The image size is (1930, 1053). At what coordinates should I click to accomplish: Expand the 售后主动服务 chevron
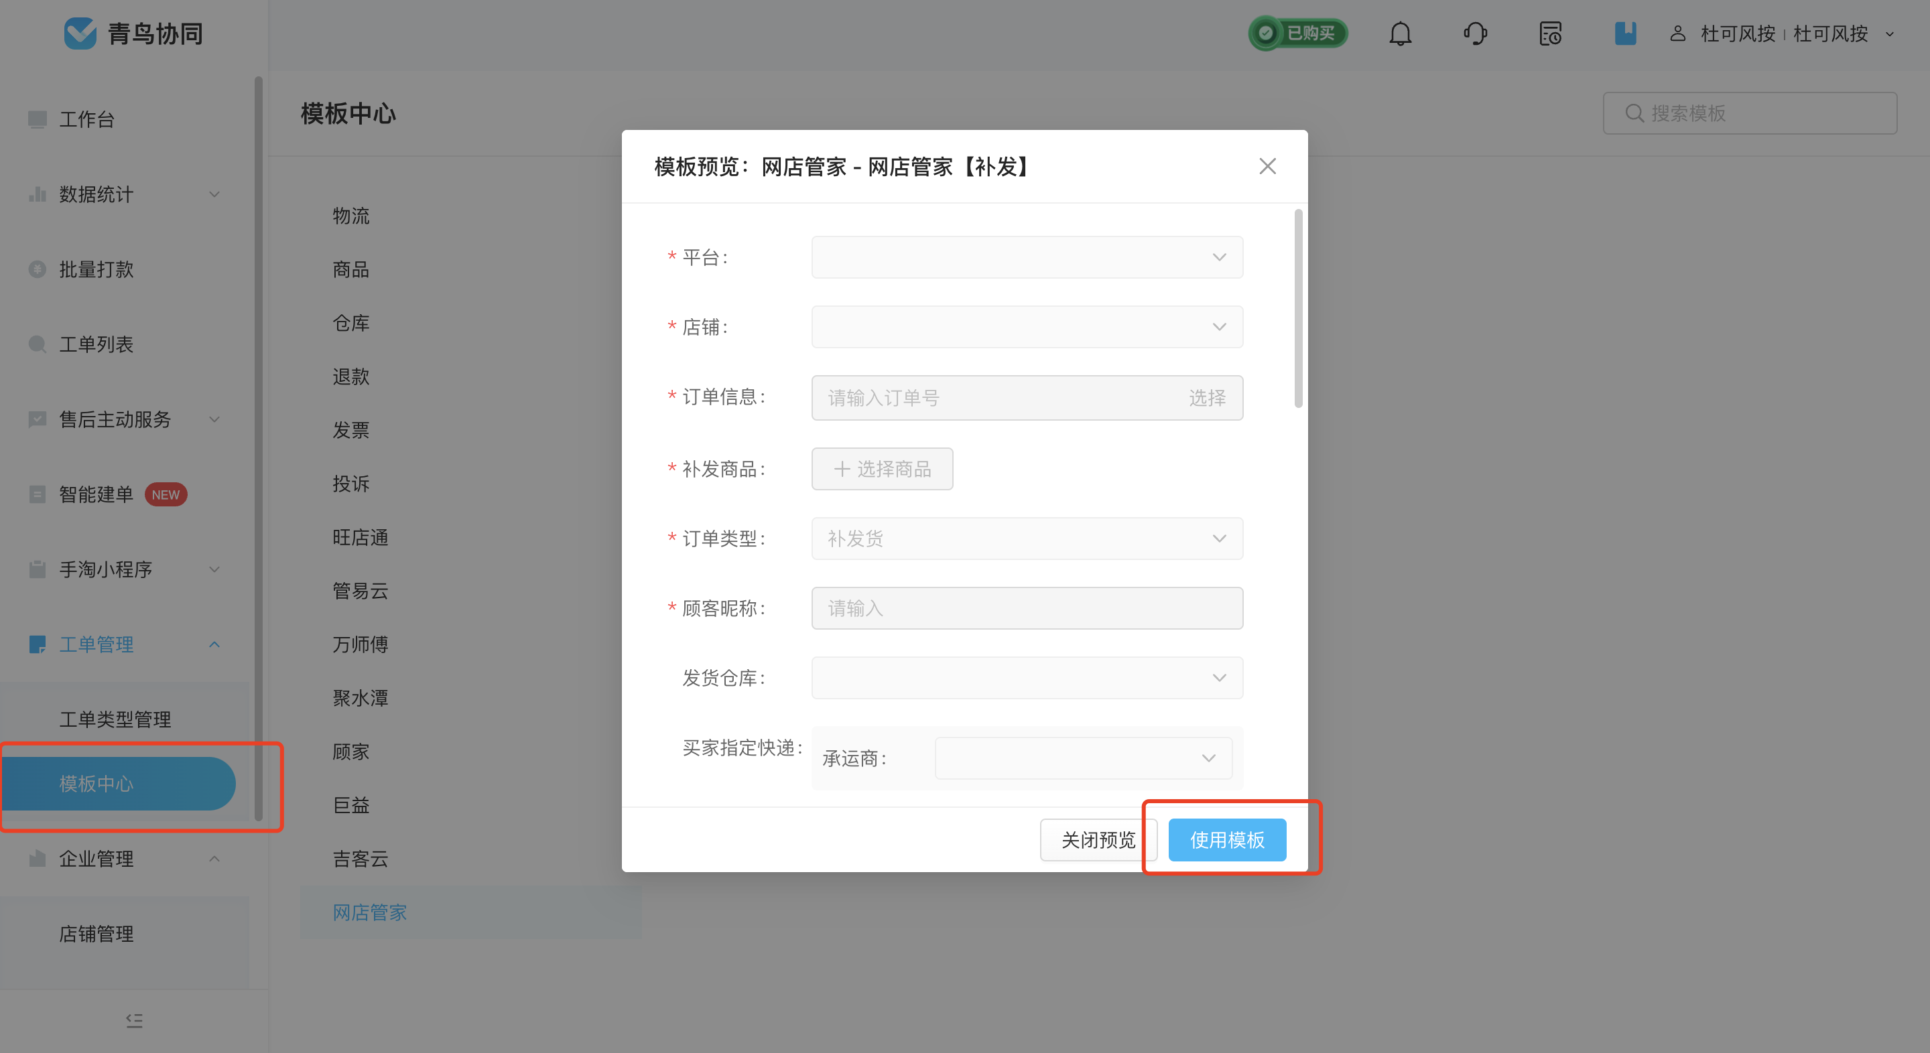[214, 419]
